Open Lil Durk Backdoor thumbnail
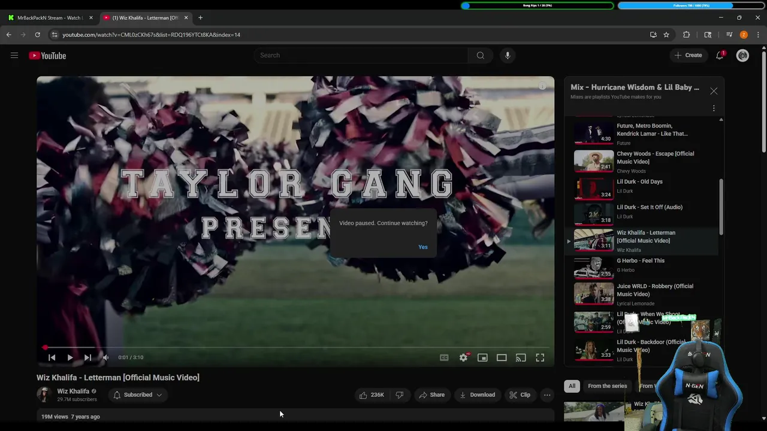 [x=594, y=349]
